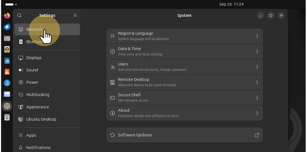Click the search icon in Settings sidebar
The width and height of the screenshot is (306, 152).
(x=20, y=15)
